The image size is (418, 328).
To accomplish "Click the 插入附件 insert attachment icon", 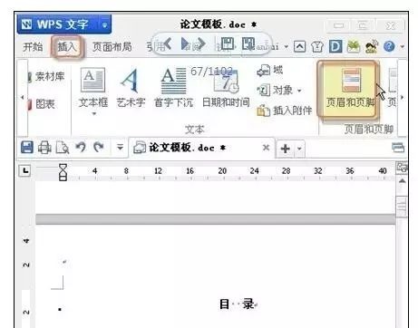I will [263, 111].
